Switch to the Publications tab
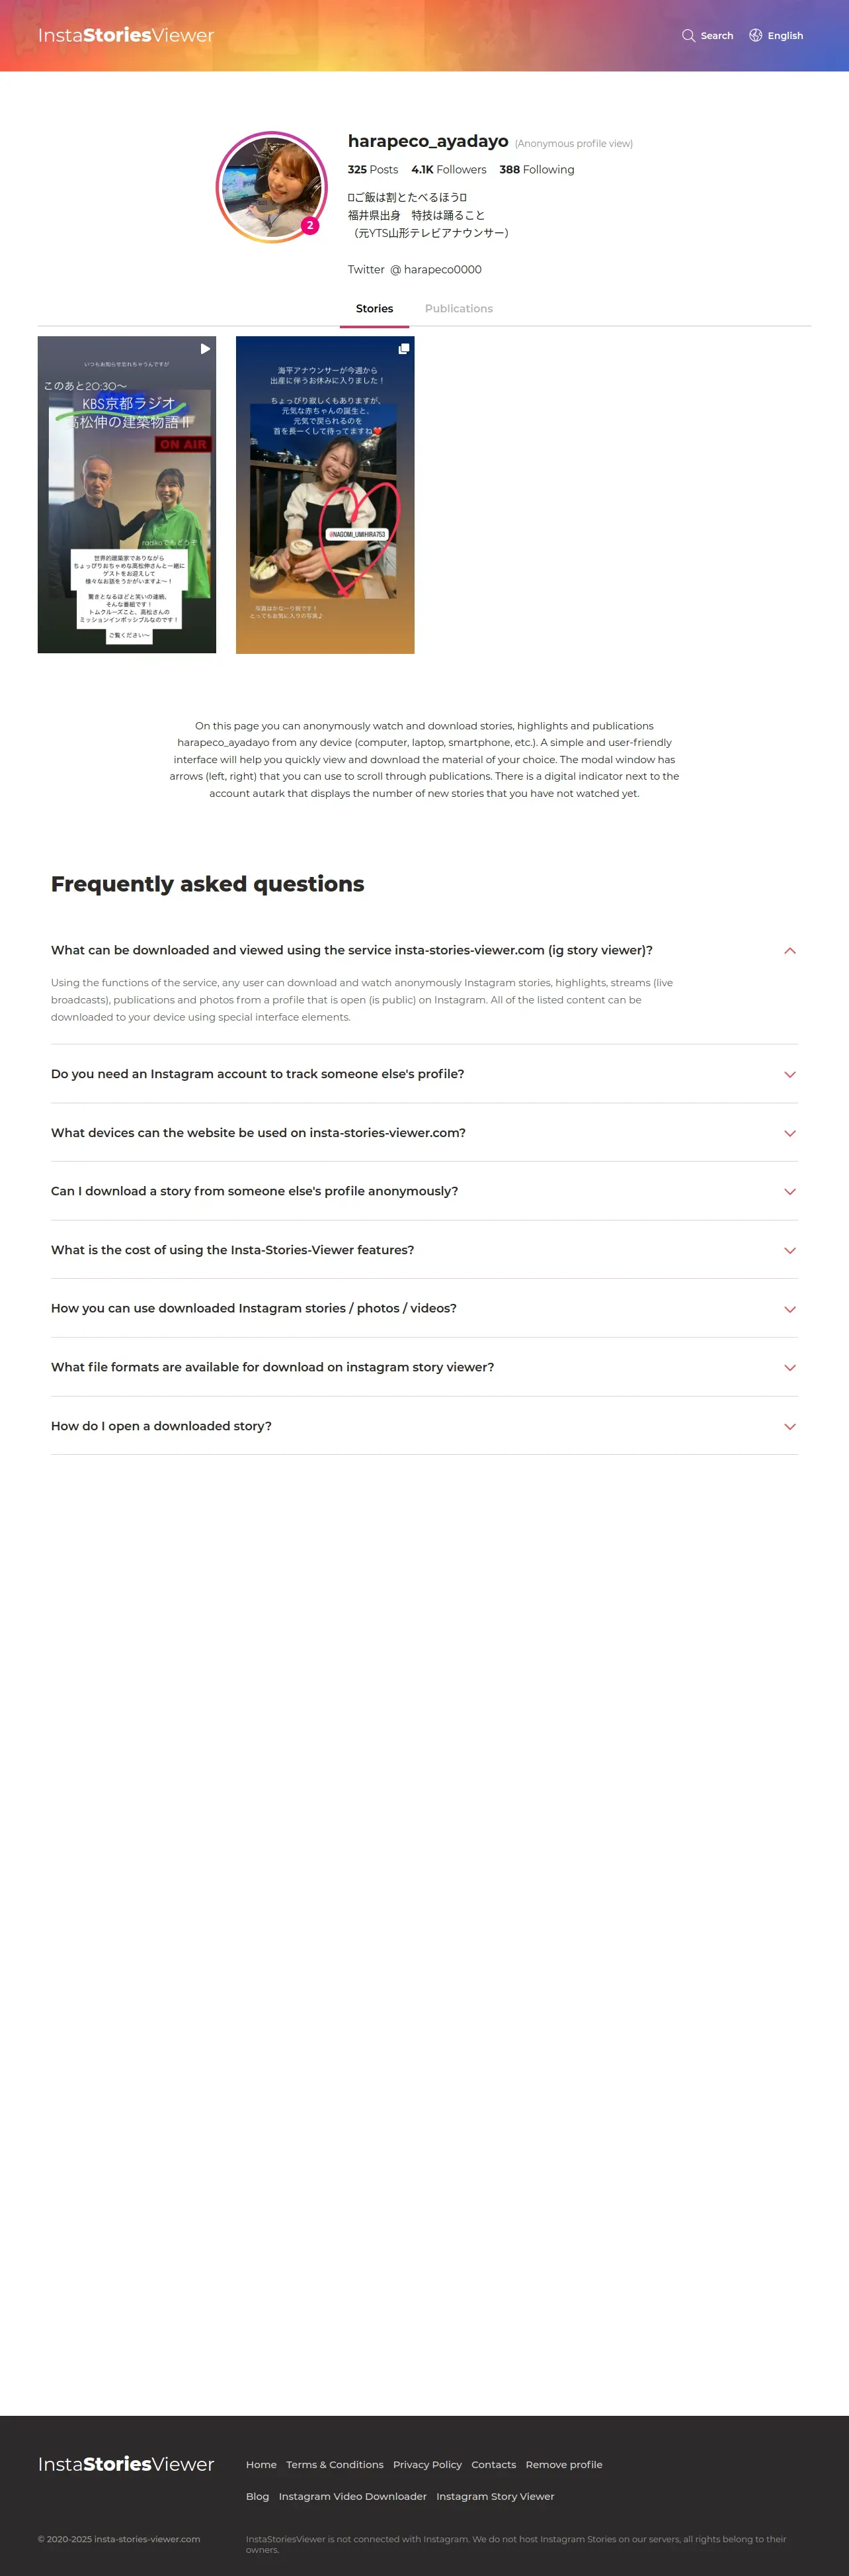Screen dimensions: 849x2576 click(x=458, y=309)
